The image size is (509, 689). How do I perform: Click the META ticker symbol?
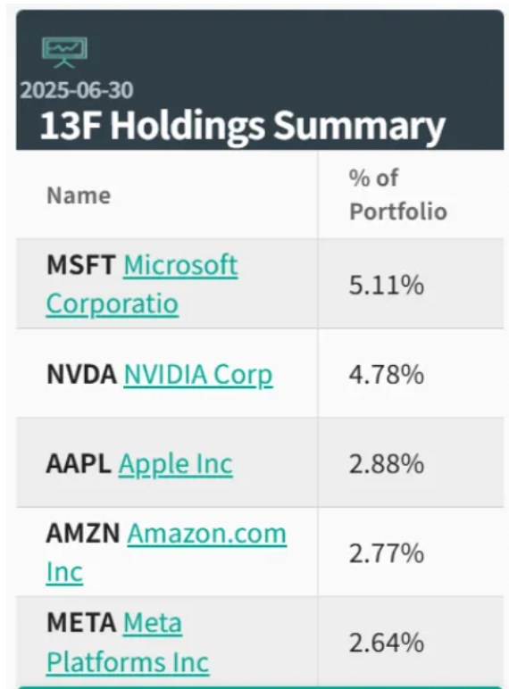(81, 623)
